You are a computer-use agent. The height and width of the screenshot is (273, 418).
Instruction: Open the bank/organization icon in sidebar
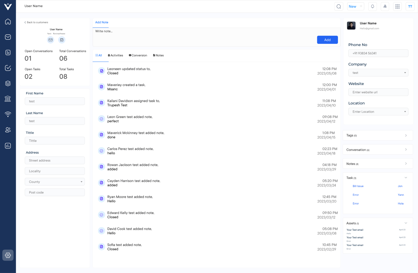point(8,98)
